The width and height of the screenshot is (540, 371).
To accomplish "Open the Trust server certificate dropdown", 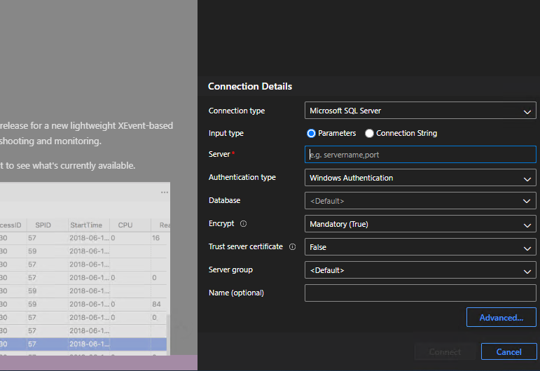I will (420, 247).
